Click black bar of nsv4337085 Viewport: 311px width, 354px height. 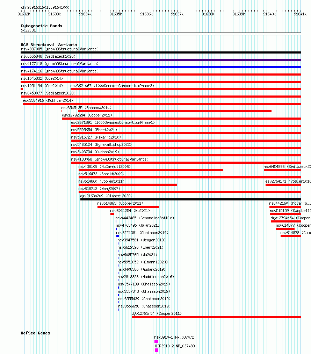pyautogui.click(x=161, y=52)
